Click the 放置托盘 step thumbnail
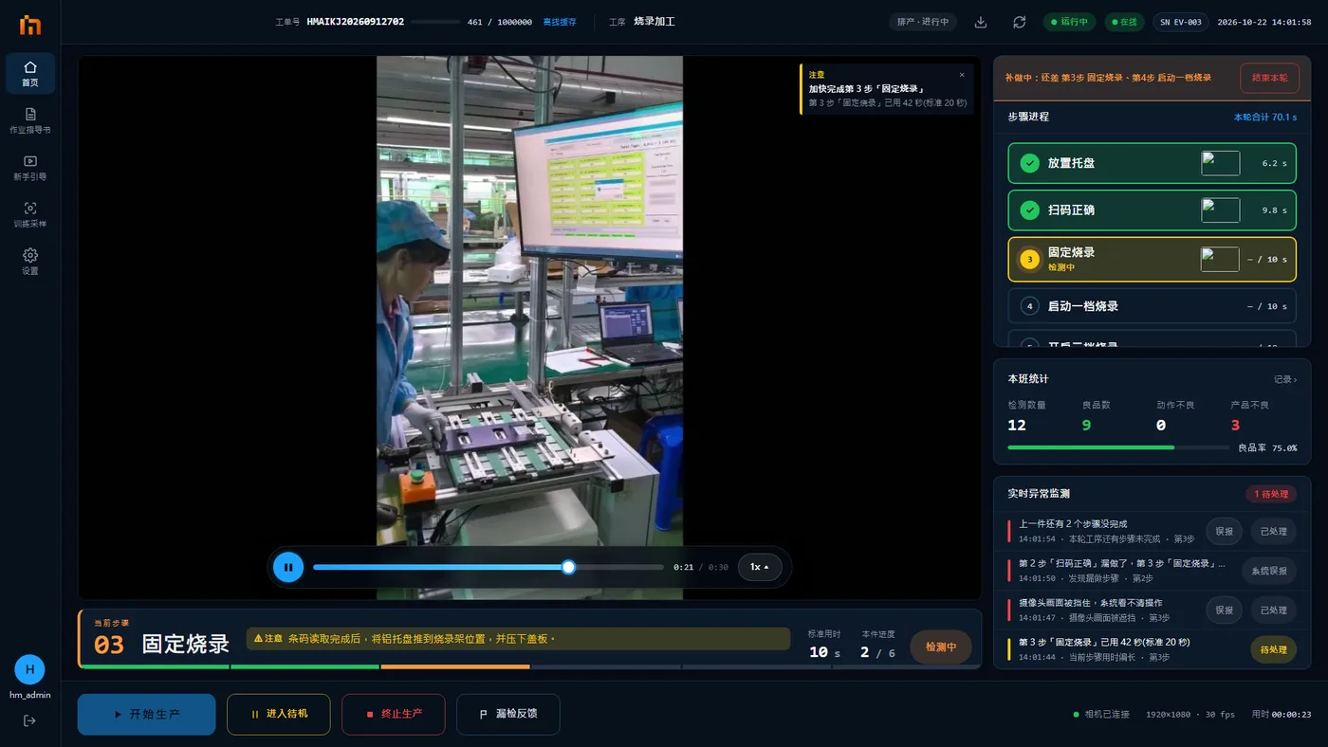This screenshot has height=747, width=1328. 1220,163
